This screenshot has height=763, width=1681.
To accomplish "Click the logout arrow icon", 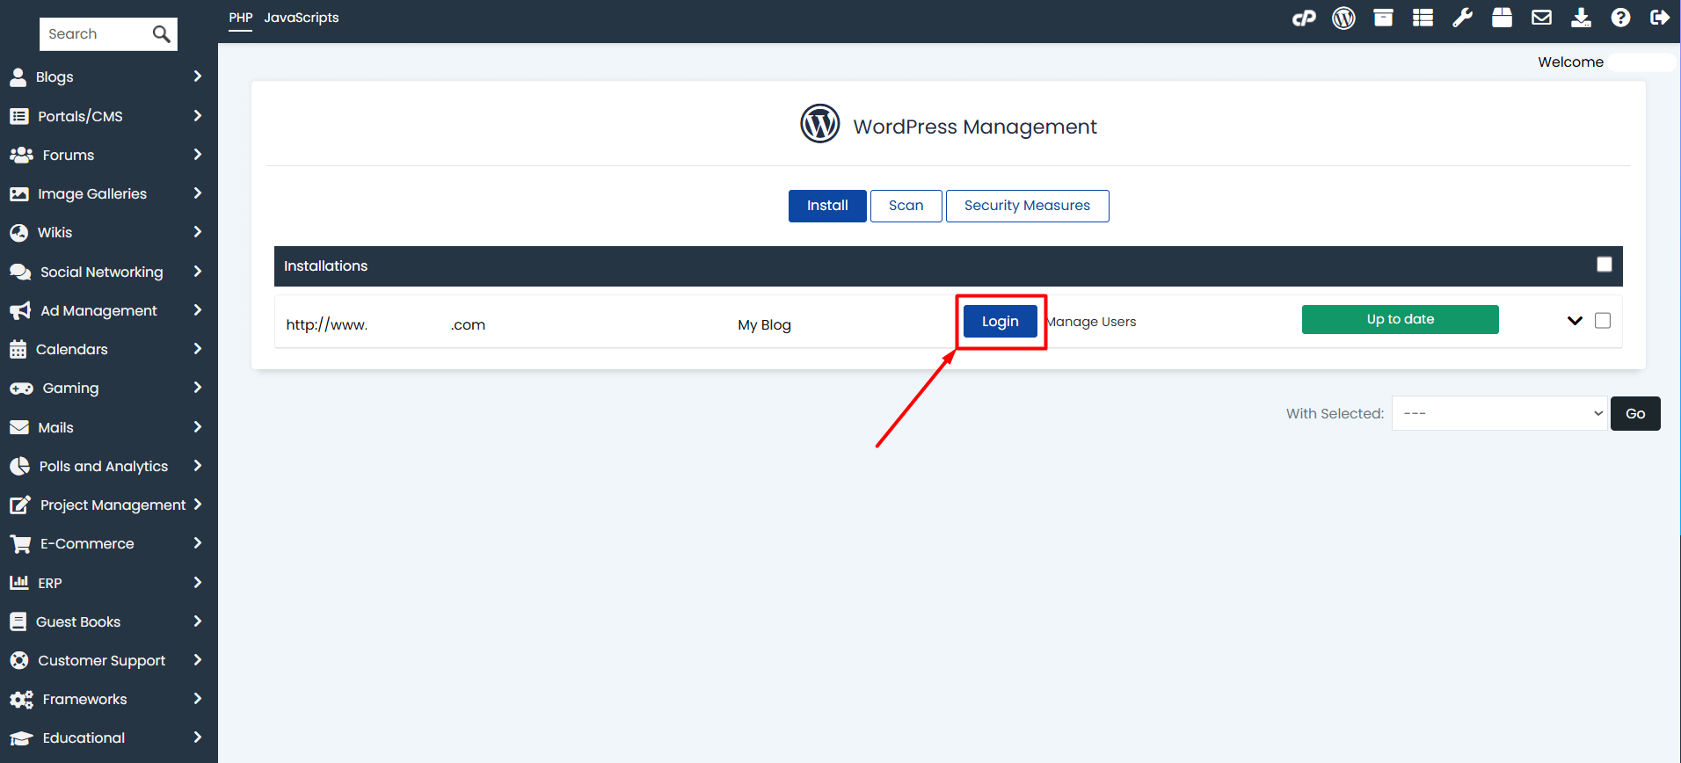I will [1660, 18].
